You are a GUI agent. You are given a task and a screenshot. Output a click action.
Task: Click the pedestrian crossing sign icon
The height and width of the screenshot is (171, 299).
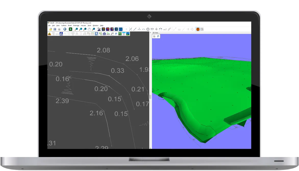[61, 34]
